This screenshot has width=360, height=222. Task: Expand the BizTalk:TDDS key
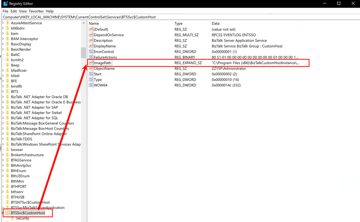tap(3, 139)
